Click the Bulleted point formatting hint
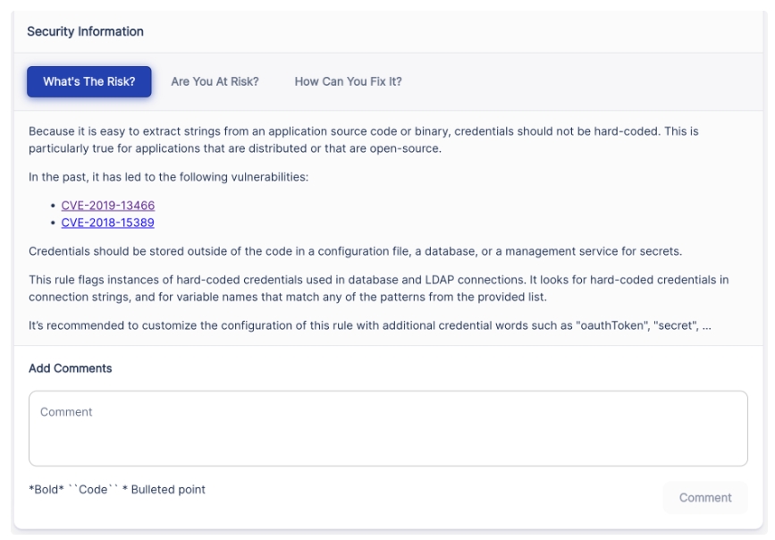This screenshot has width=775, height=540. click(167, 489)
